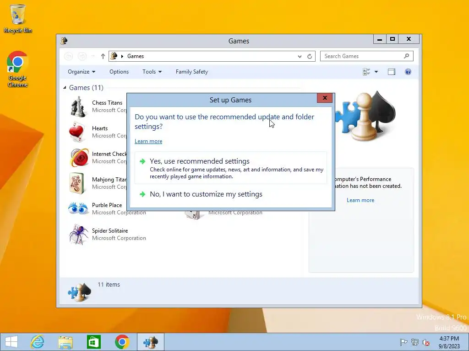This screenshot has height=351, width=469.
Task: Select the Purble Place eyes icon
Action: click(x=78, y=208)
